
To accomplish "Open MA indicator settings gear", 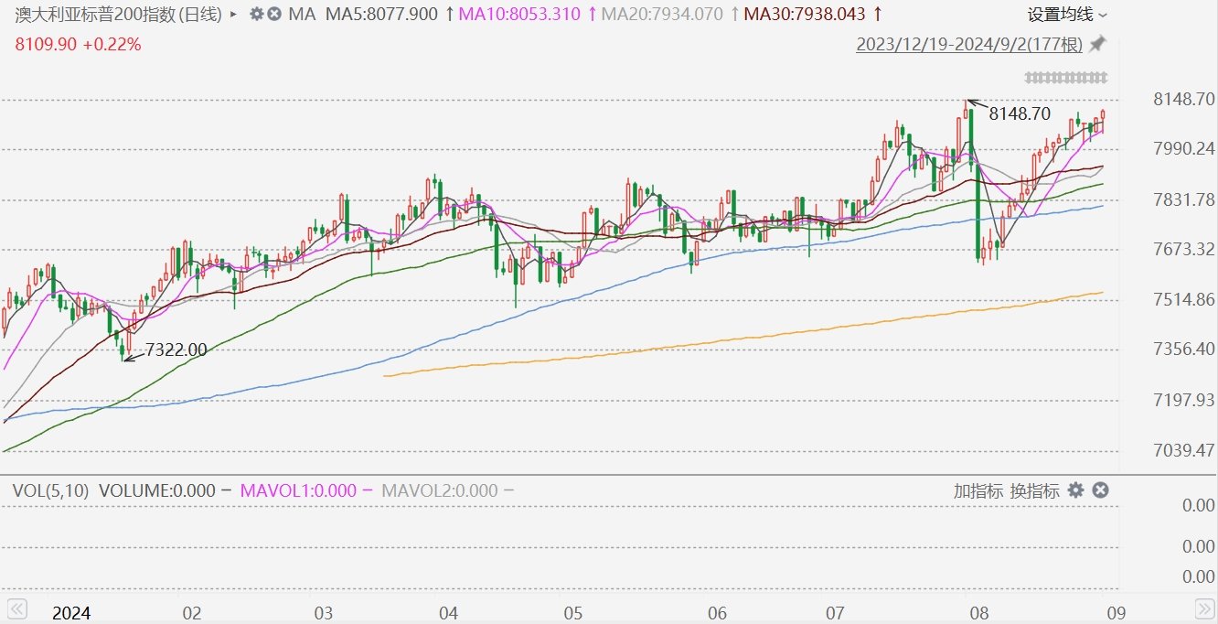I will (x=255, y=14).
